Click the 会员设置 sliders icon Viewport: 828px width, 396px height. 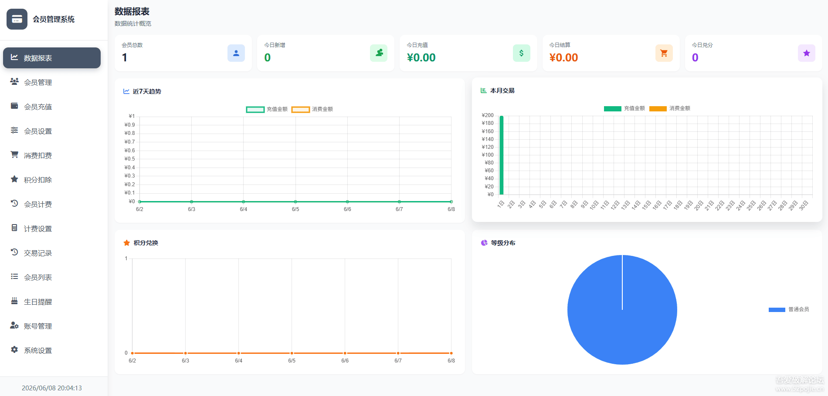[14, 130]
